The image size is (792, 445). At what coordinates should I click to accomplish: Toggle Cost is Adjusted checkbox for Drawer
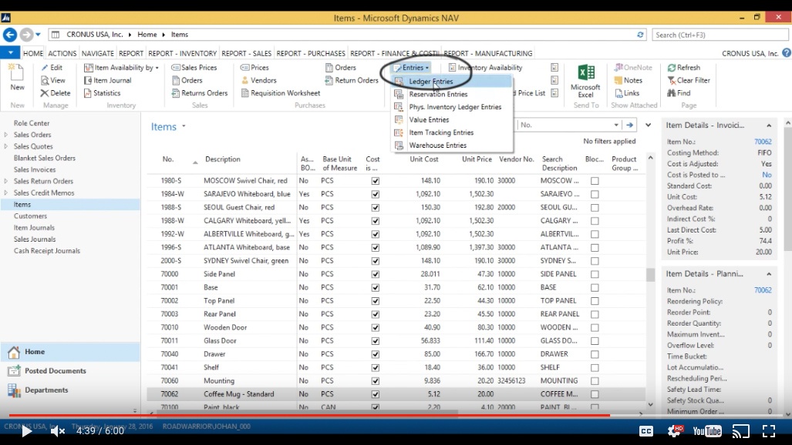(376, 354)
